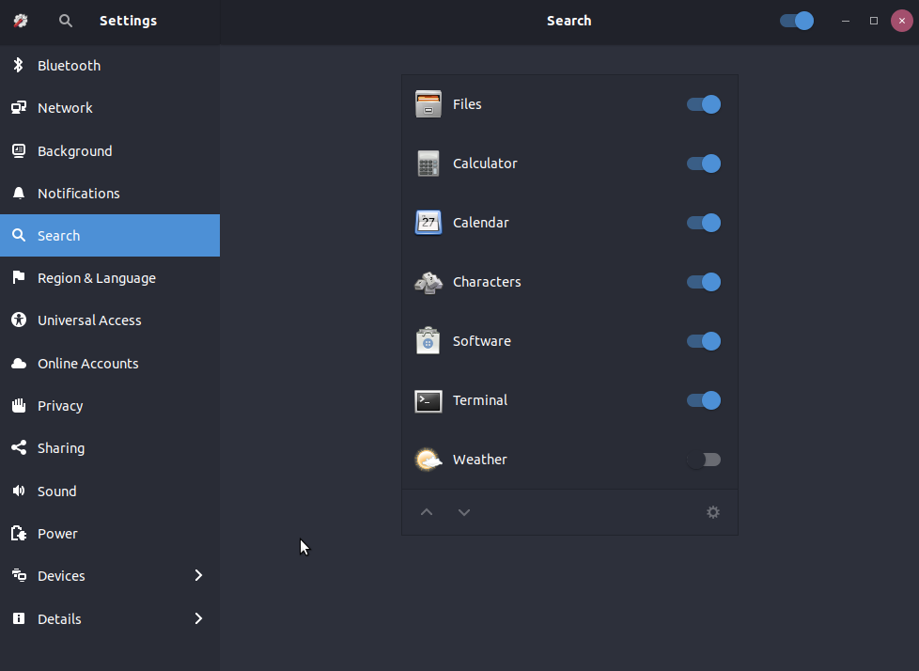The image size is (919, 671).
Task: Click the Calculator app icon
Action: (428, 164)
